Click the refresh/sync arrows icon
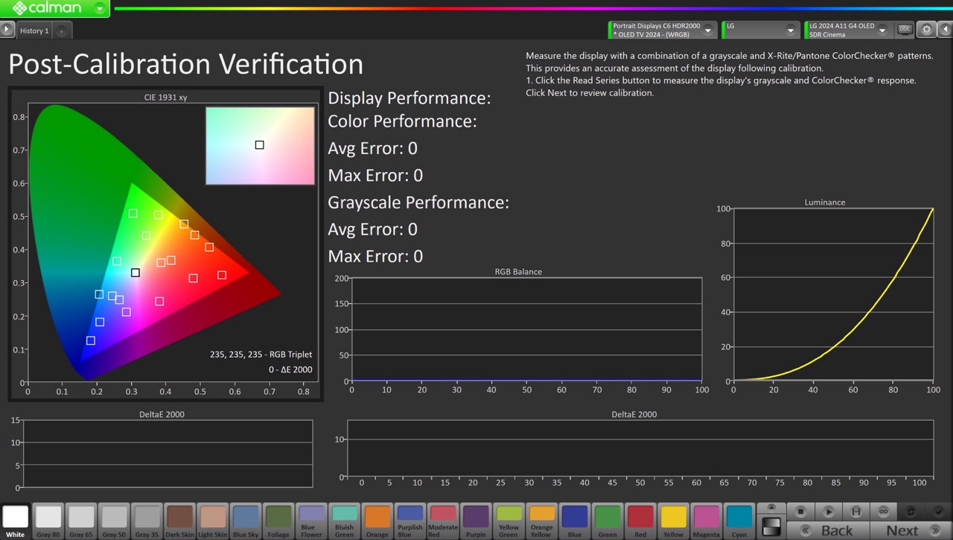This screenshot has height=540, width=953. [911, 512]
